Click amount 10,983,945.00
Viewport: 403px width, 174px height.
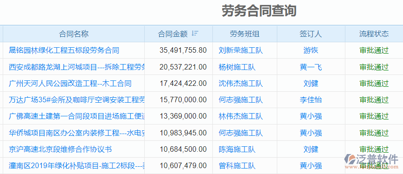point(183,133)
